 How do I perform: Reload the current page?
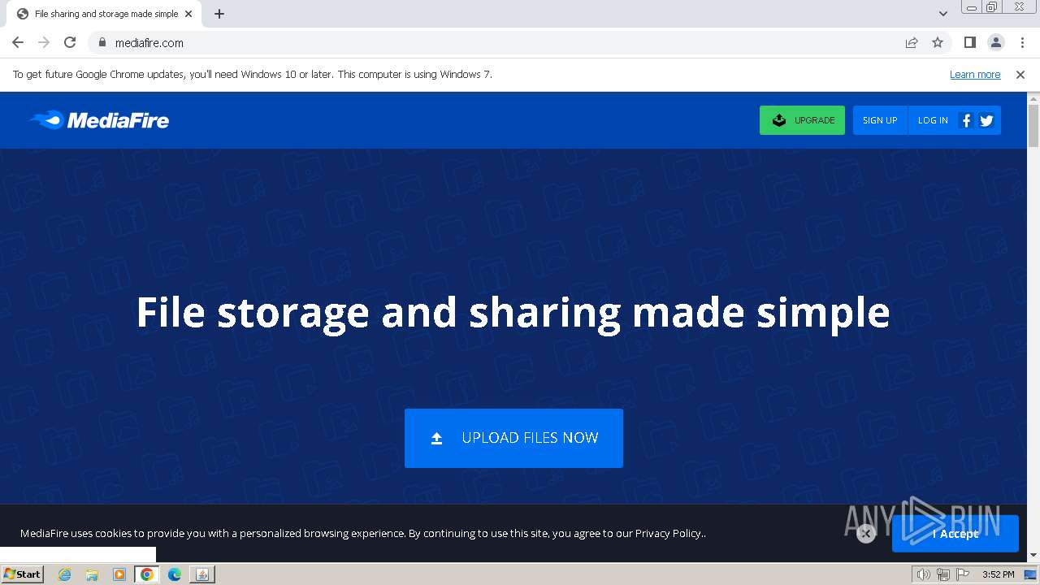(70, 43)
